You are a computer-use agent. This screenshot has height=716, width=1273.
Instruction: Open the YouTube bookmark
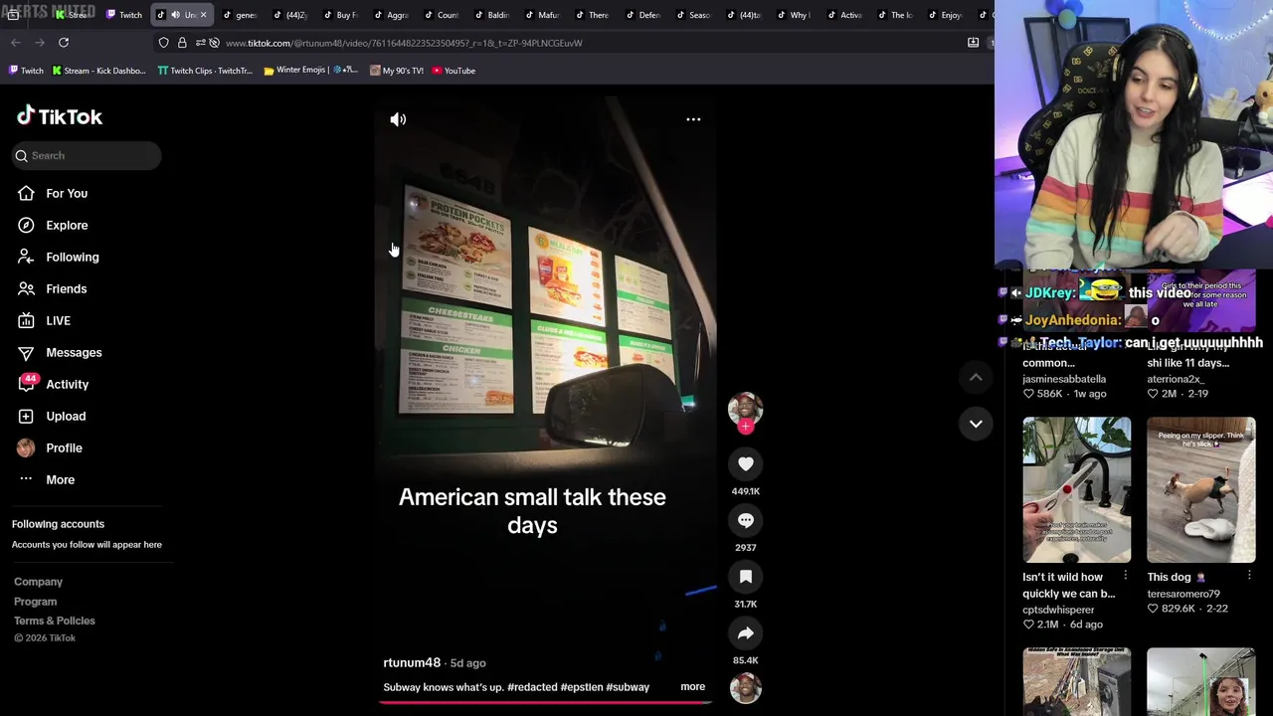454,71
